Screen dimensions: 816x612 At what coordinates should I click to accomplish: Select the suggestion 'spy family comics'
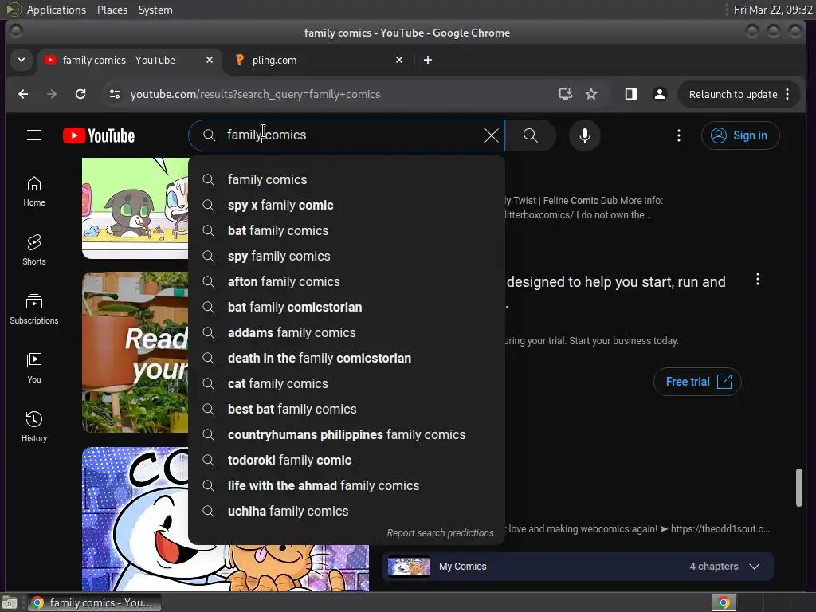[x=347, y=256]
